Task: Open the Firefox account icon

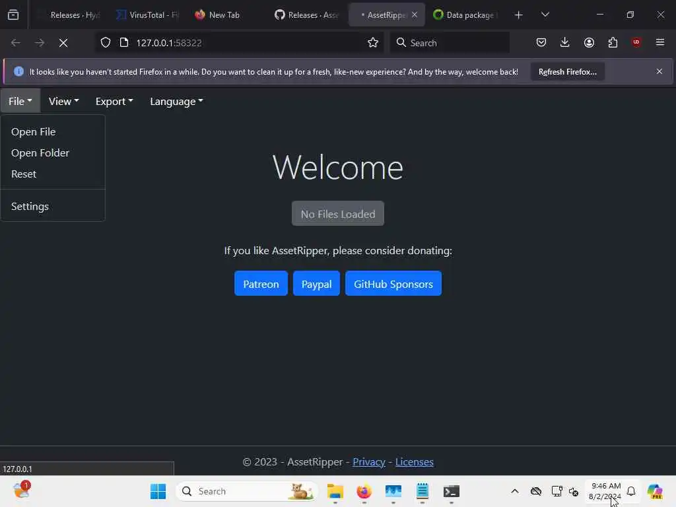Action: [x=589, y=42]
